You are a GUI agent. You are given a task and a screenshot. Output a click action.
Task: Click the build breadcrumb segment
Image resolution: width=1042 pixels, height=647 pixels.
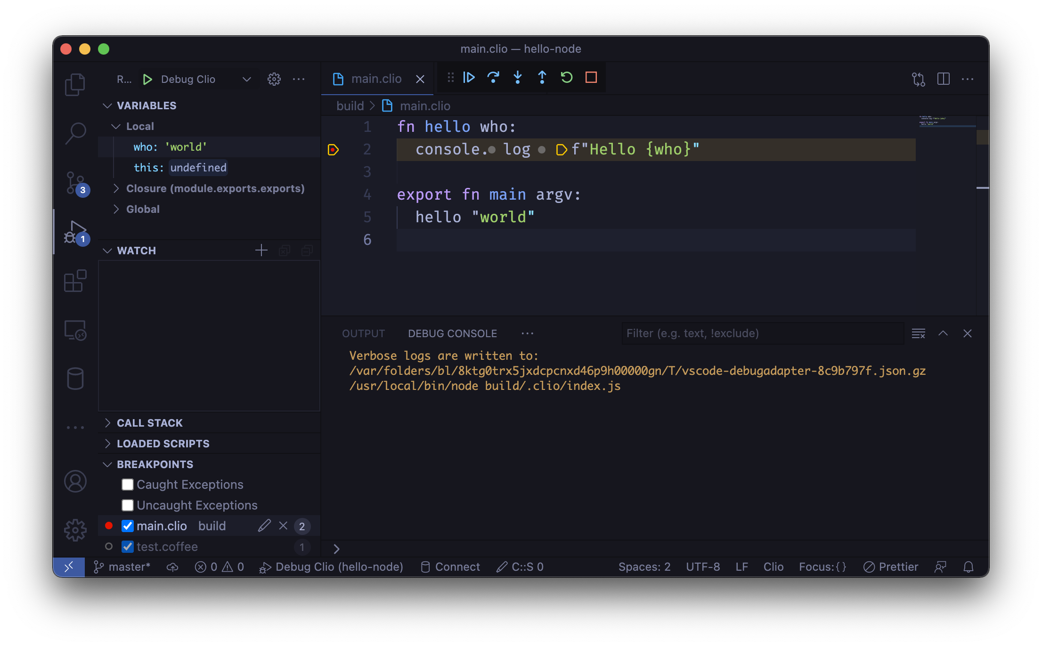click(350, 106)
